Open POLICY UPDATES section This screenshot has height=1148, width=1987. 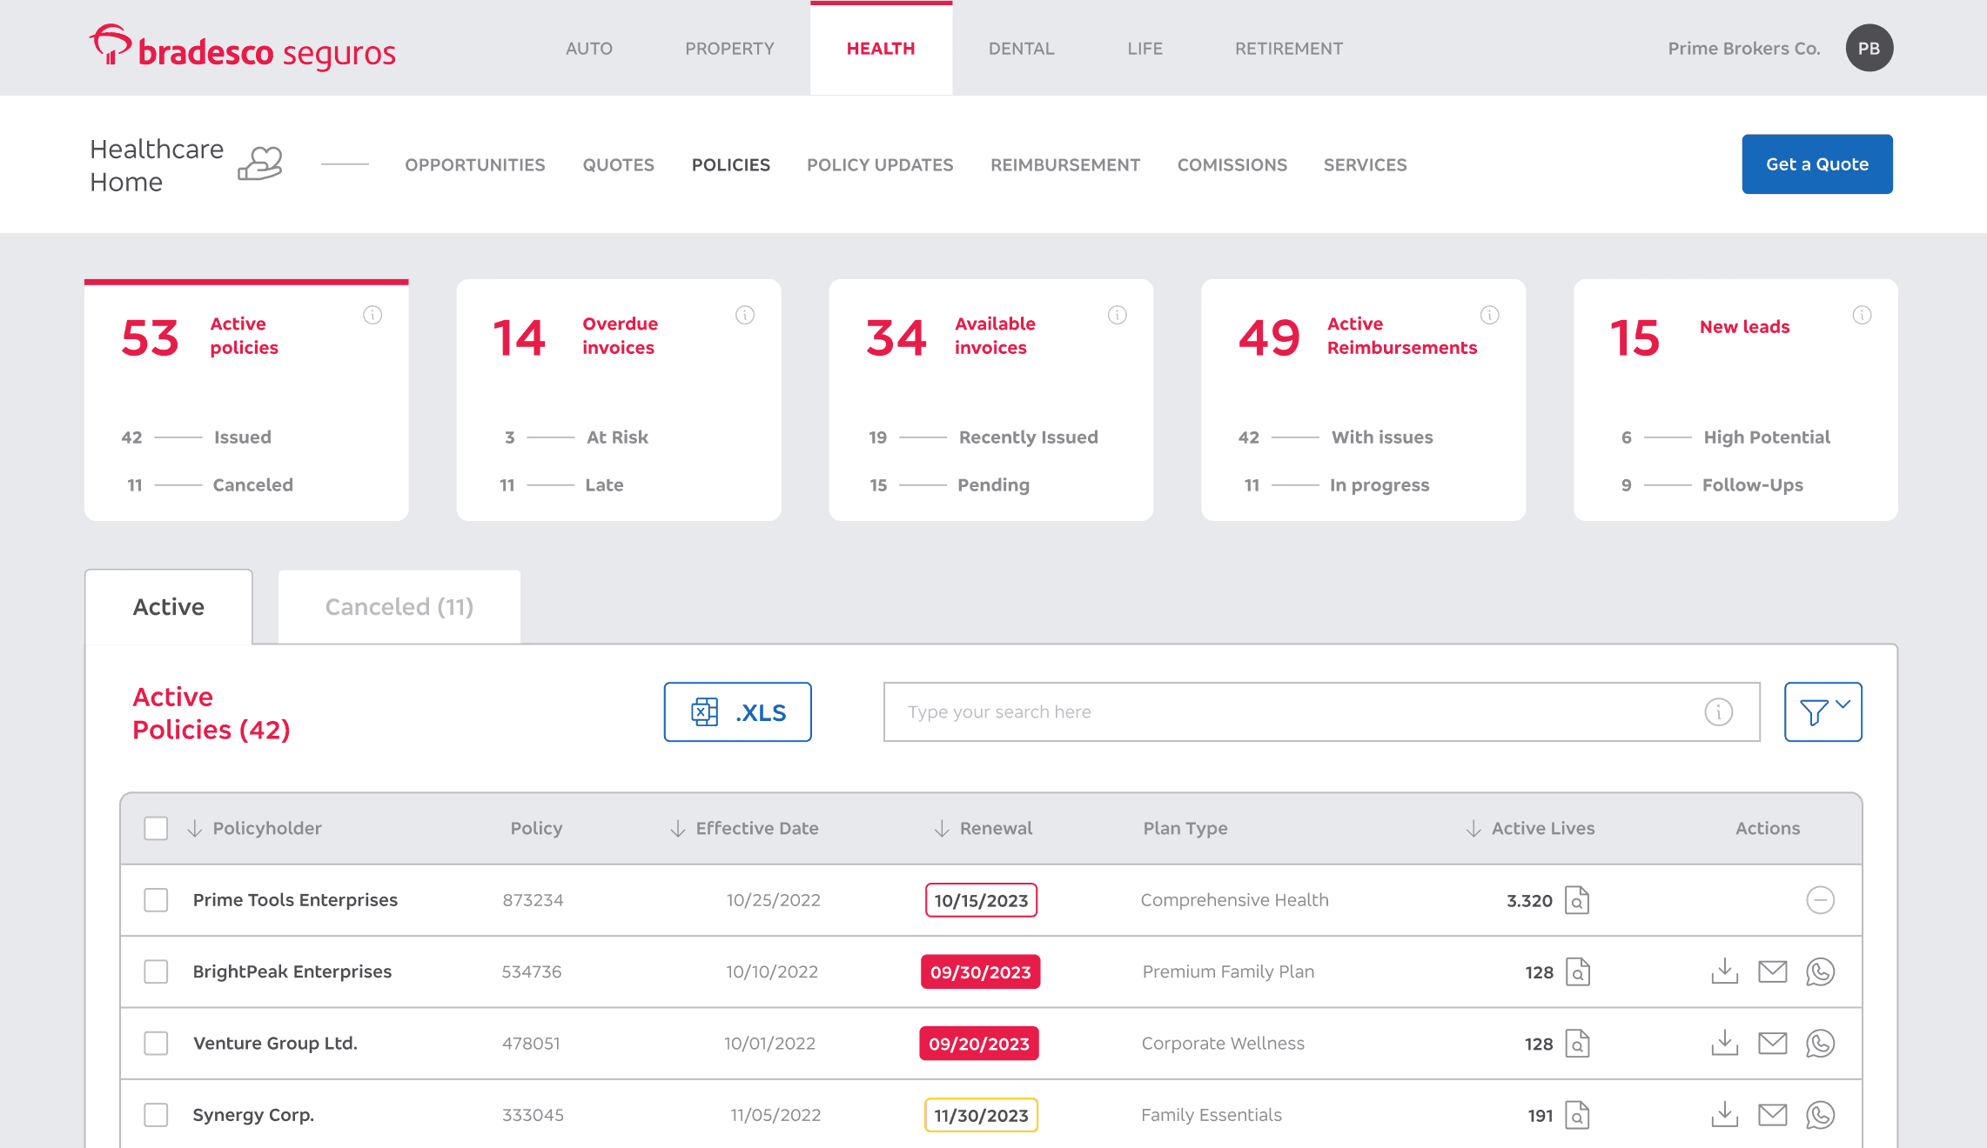(880, 164)
